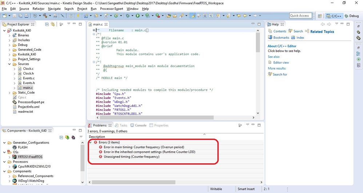Open the Navigate menu
The width and height of the screenshot is (363, 193).
point(55,9)
